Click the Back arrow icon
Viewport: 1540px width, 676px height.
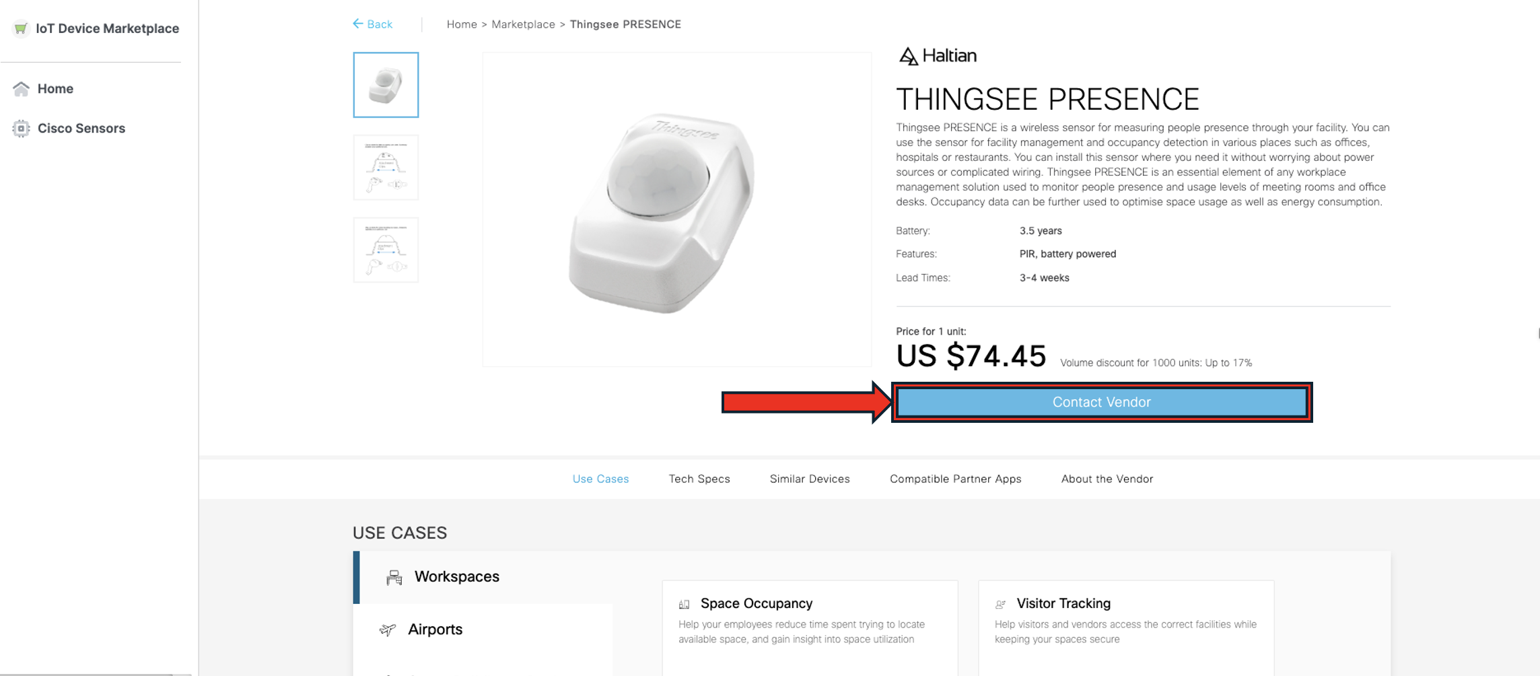click(358, 24)
